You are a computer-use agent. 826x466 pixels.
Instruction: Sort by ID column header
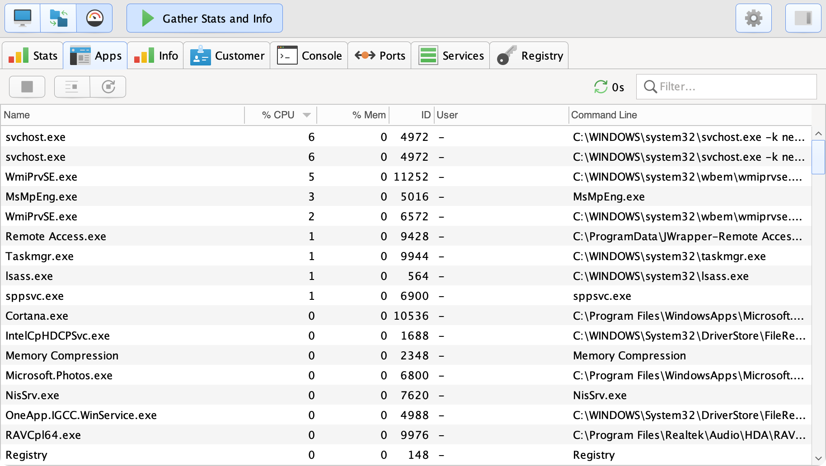tap(412, 115)
